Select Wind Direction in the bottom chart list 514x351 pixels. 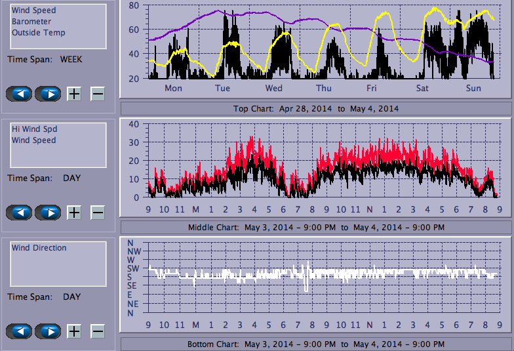(x=39, y=248)
